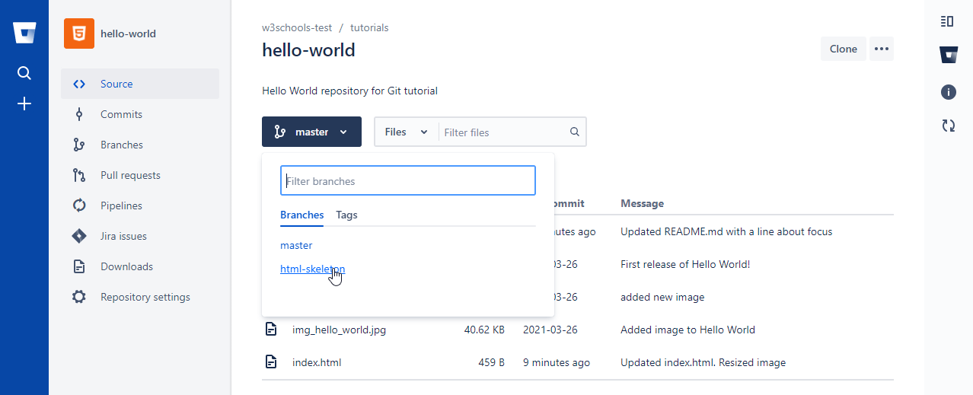
Task: Open Pull requests in the sidebar
Action: point(130,175)
